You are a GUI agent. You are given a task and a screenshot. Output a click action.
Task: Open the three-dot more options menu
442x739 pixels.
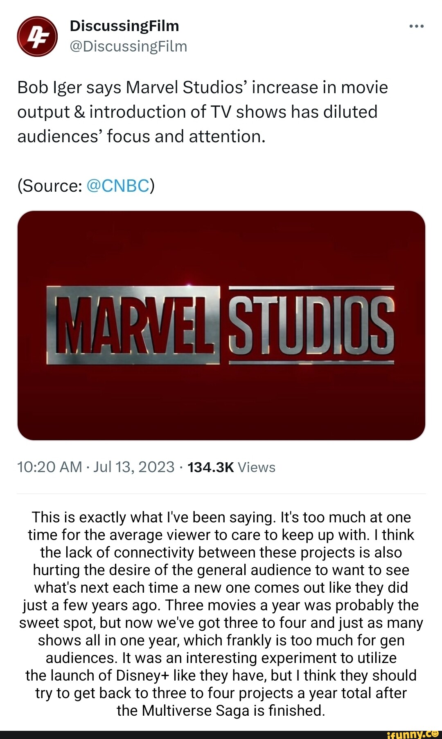pyautogui.click(x=416, y=27)
